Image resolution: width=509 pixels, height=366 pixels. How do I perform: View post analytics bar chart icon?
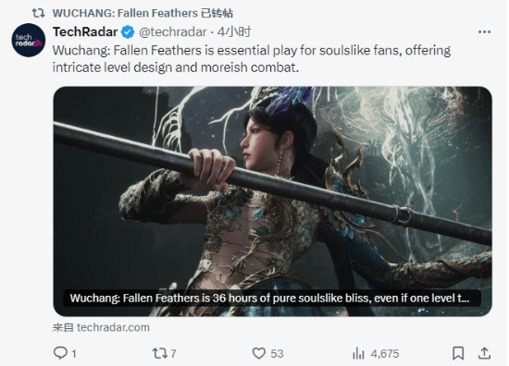358,353
